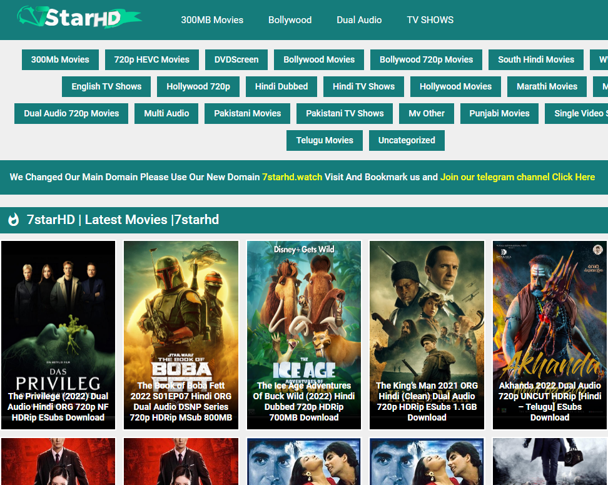The width and height of the screenshot is (608, 485).
Task: Click Ice Age Adventures Of Buck Wild title
Action: (304, 402)
